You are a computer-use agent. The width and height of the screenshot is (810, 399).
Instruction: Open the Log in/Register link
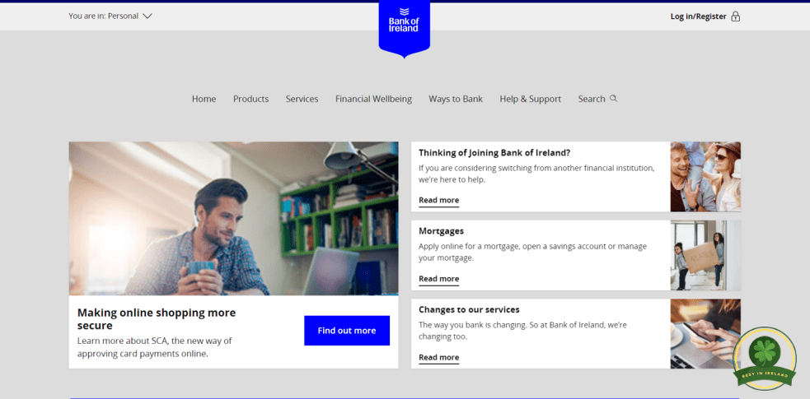click(699, 16)
